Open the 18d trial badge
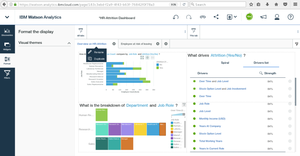 click(x=249, y=16)
